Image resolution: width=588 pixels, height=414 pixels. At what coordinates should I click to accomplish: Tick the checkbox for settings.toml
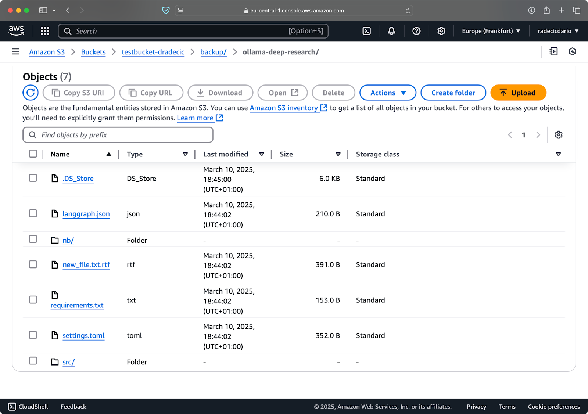click(x=33, y=335)
